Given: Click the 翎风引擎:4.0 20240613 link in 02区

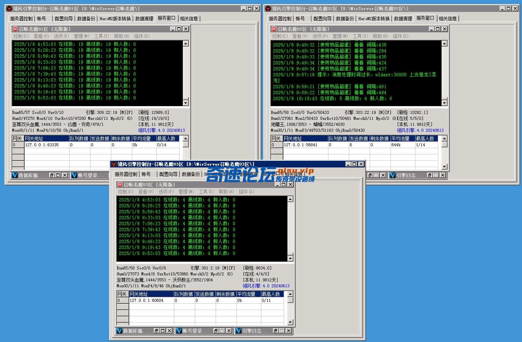Looking at the screenshot, I should click(420, 130).
